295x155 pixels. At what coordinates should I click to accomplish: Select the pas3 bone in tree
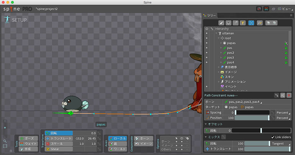230,58
